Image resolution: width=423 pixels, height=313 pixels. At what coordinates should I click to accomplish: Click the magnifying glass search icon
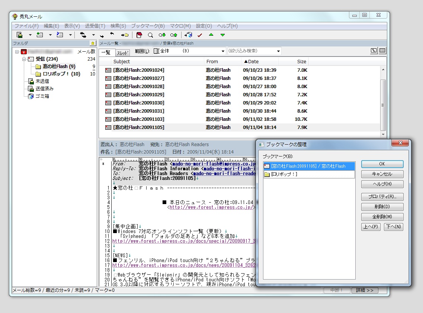(x=150, y=35)
